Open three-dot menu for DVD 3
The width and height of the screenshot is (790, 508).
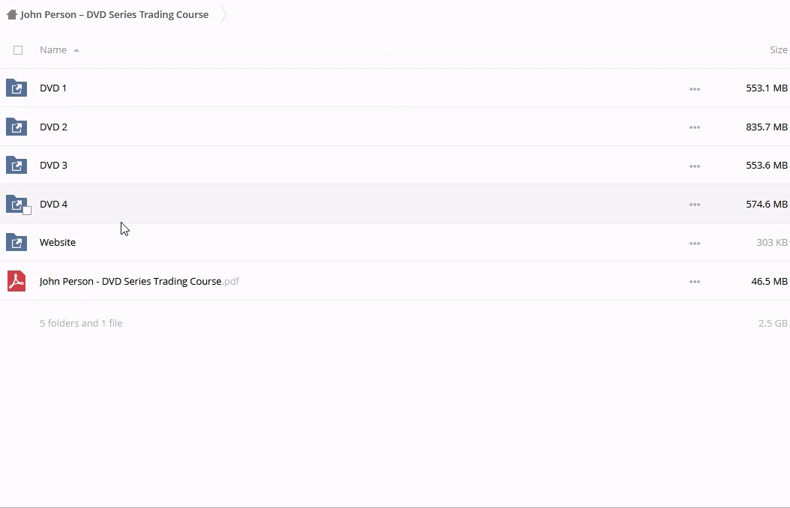point(694,166)
